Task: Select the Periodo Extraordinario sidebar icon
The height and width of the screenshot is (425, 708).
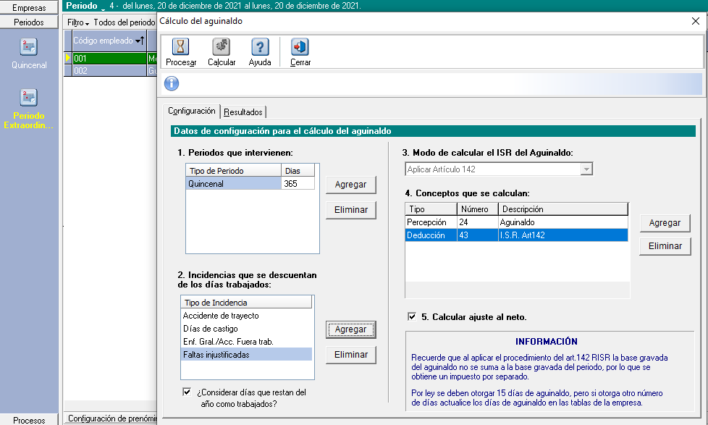Action: pyautogui.click(x=29, y=98)
